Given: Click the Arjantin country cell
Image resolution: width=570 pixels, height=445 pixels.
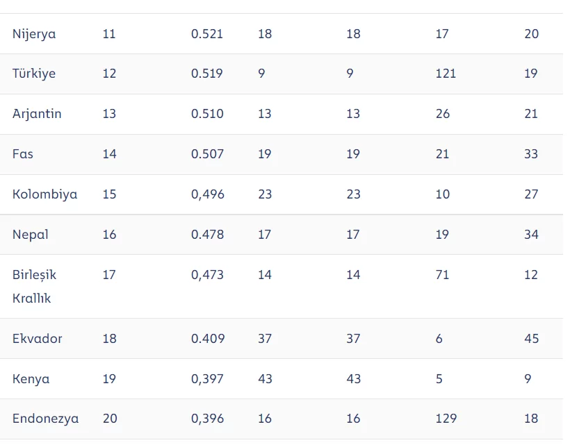Looking at the screenshot, I should [37, 114].
